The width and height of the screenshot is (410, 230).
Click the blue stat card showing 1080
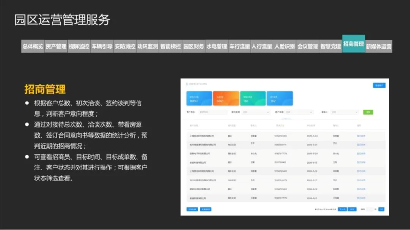coord(199,99)
